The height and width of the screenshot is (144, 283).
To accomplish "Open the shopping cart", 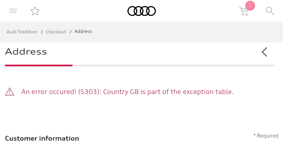I will coord(243,11).
